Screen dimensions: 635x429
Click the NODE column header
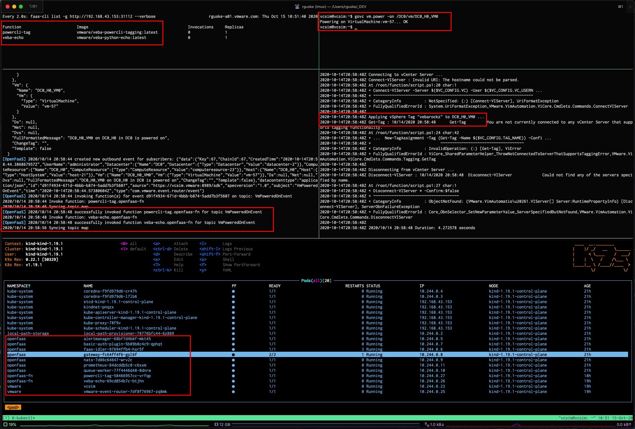(x=493, y=286)
